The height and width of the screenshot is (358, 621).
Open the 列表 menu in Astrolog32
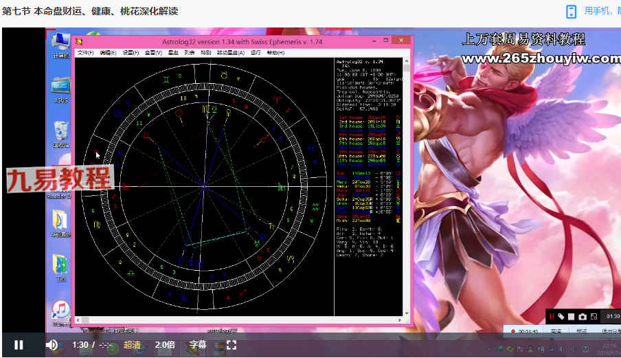(190, 53)
